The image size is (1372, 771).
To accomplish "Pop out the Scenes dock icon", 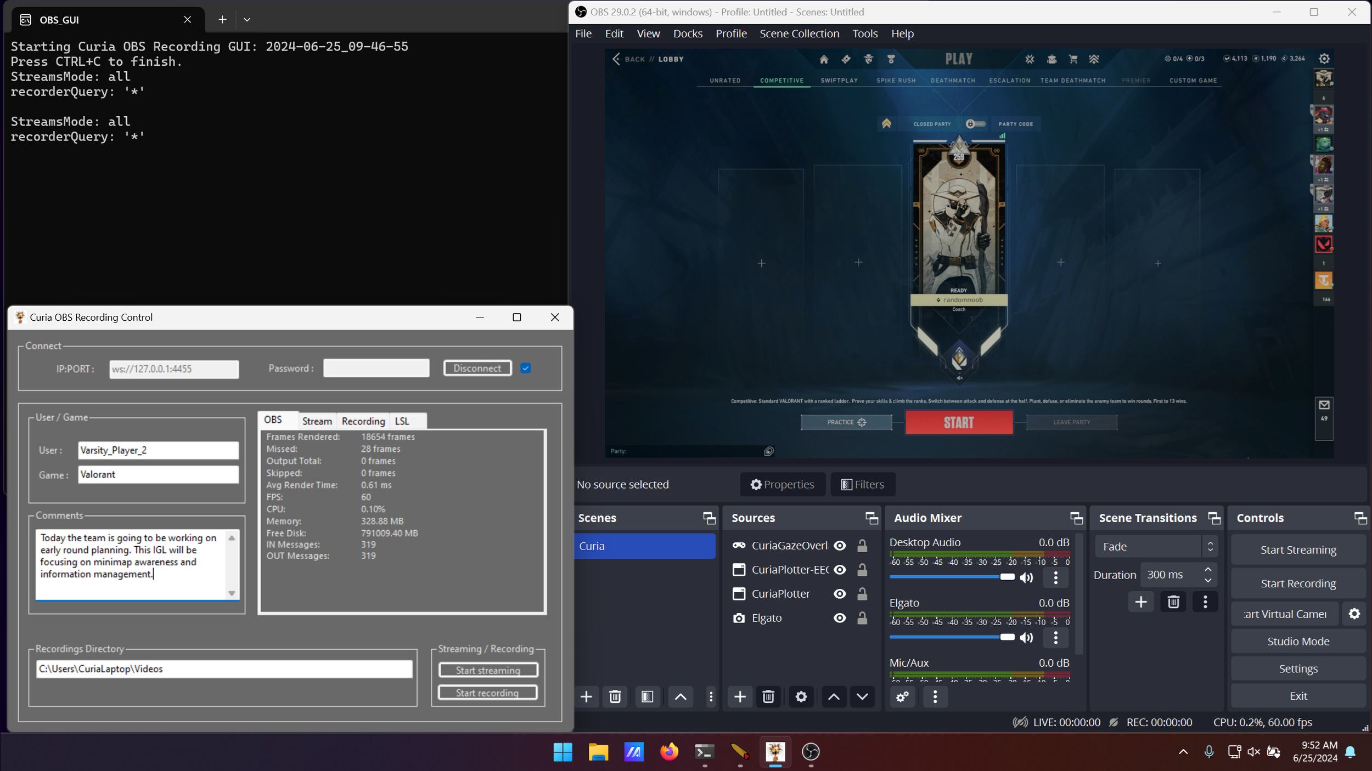I will tap(709, 518).
